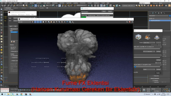
Task: Activate Select and Link tool
Action: (8, 6)
